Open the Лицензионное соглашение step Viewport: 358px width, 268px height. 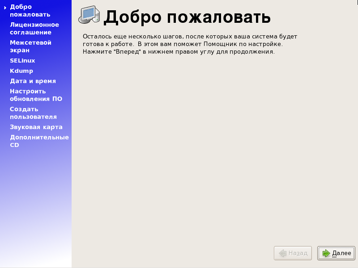(x=34, y=29)
